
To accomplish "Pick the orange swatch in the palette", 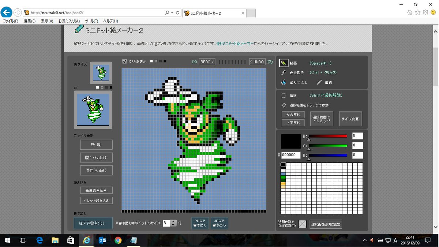I will tap(283, 183).
